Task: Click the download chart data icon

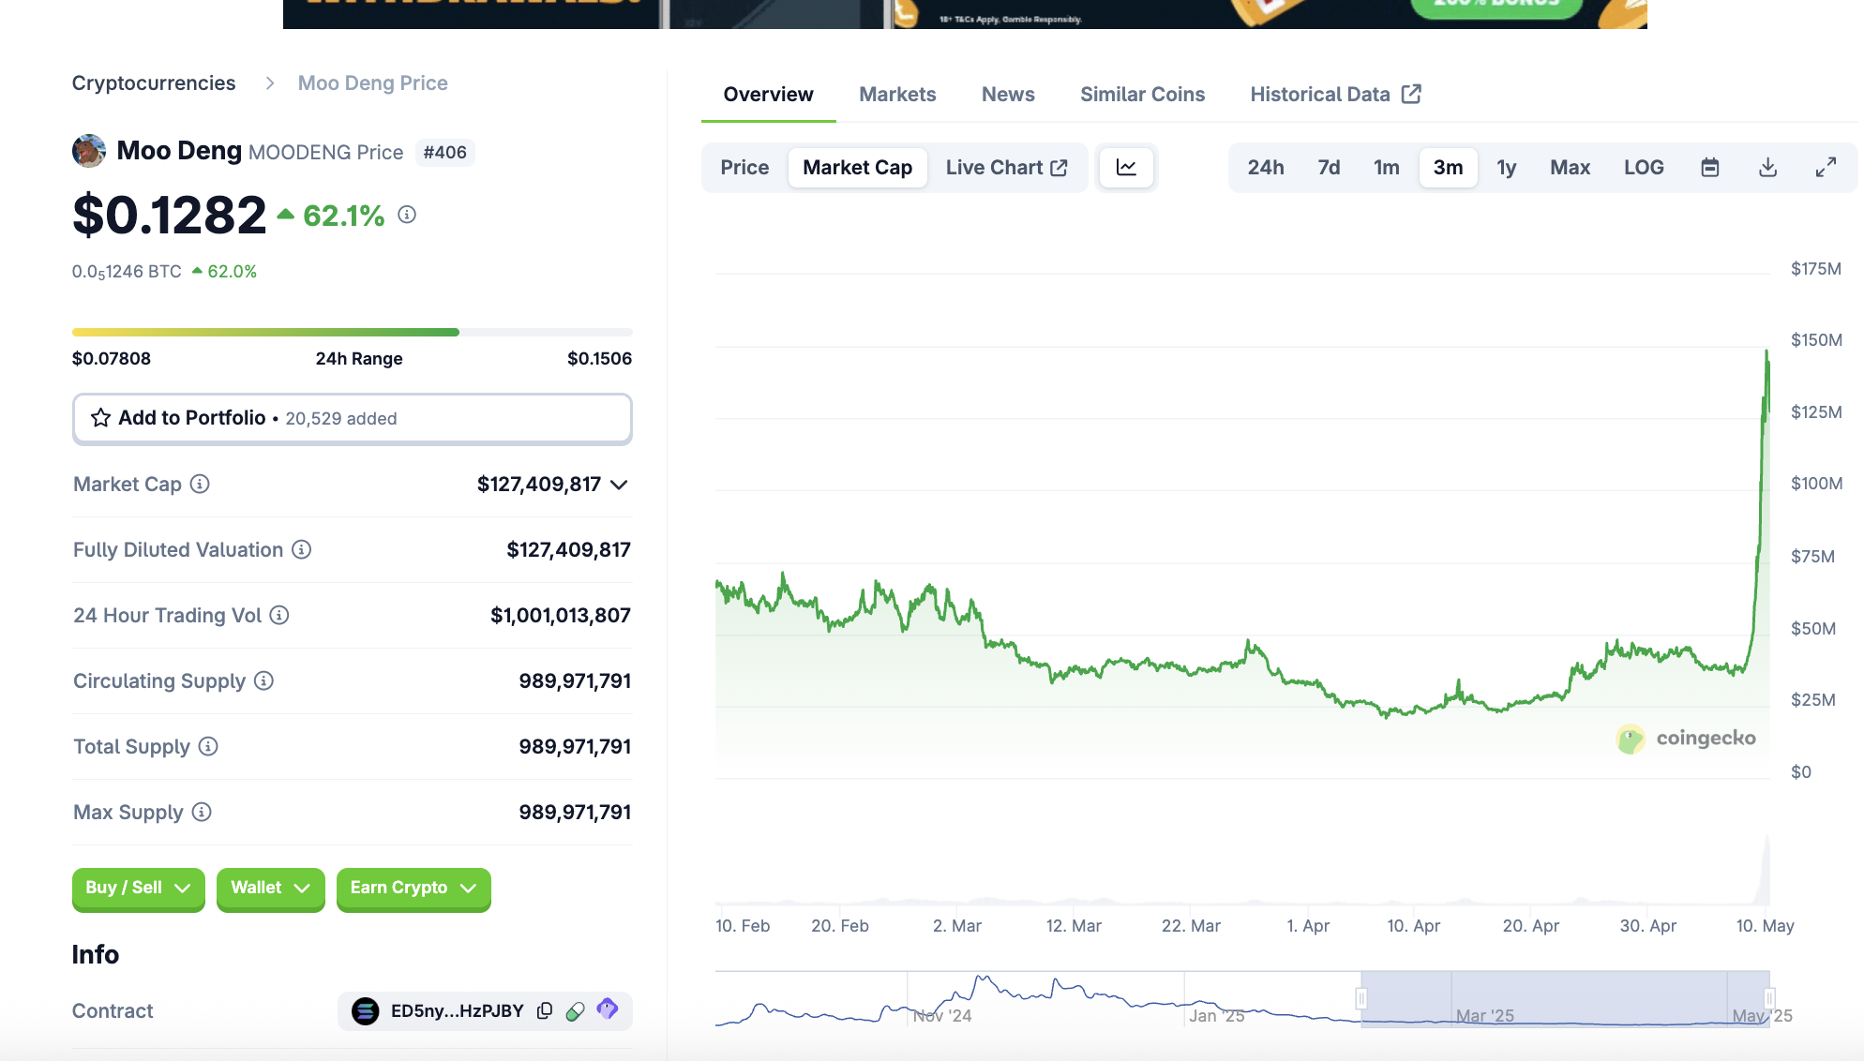Action: (1767, 168)
